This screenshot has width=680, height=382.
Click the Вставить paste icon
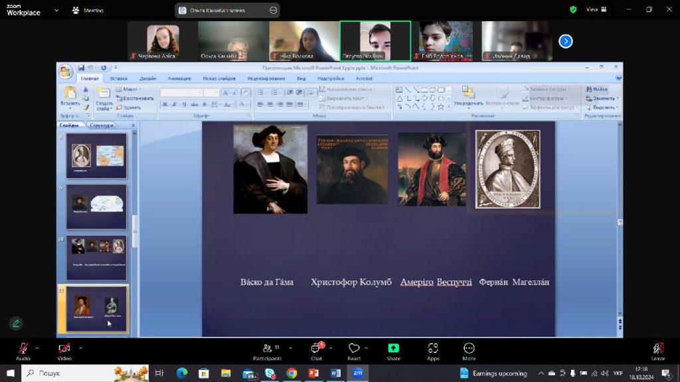[70, 93]
